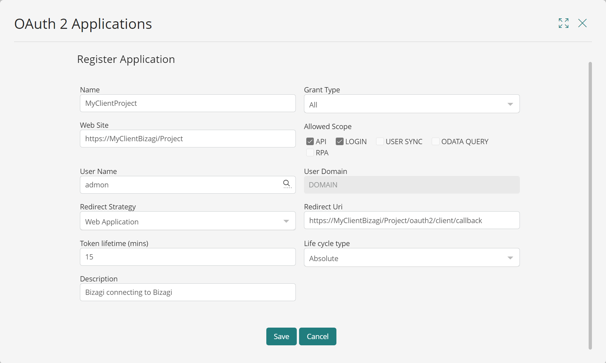The height and width of the screenshot is (363, 606).
Task: Click the search icon in User Name field
Action: pos(287,184)
